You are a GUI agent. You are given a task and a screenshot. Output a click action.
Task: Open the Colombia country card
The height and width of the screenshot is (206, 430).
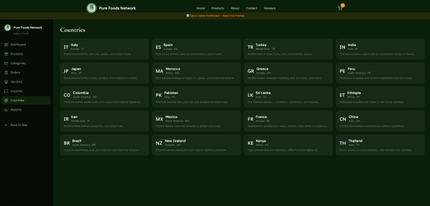(x=104, y=97)
